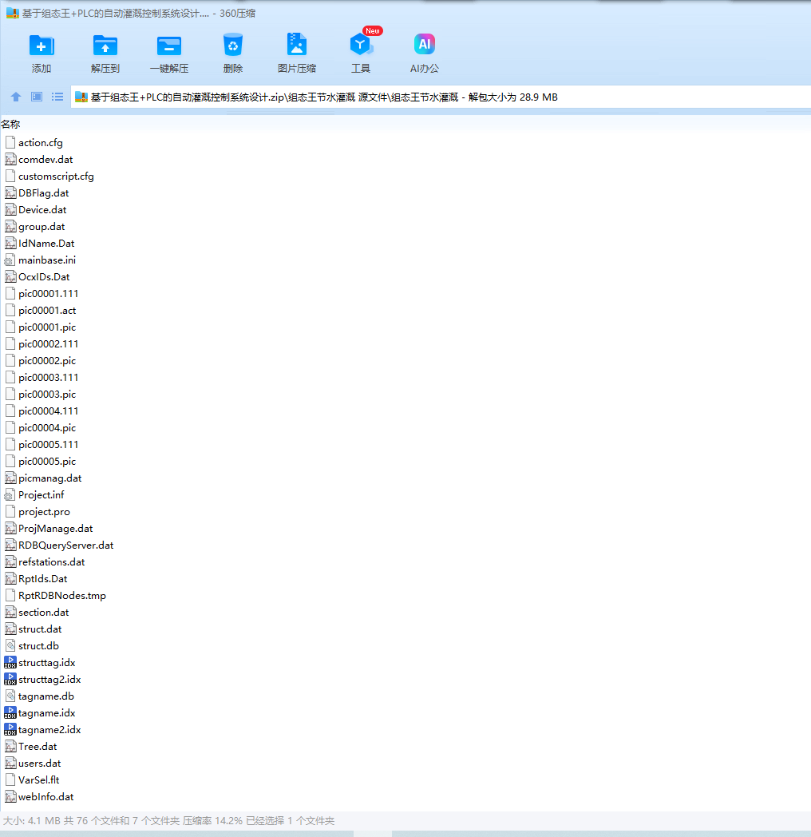Image resolution: width=811 pixels, height=837 pixels.
Task: Select the tagname.db file icon
Action: coord(10,696)
